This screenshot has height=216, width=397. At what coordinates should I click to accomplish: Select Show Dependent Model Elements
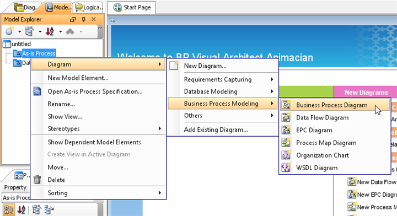98,142
